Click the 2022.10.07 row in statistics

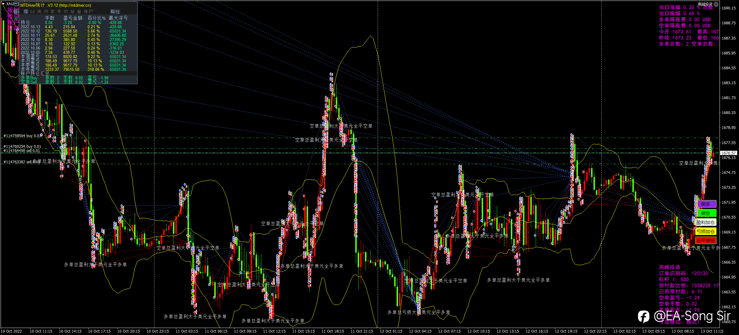point(73,44)
